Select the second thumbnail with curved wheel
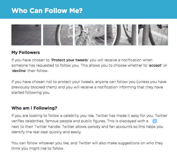The height and width of the screenshot is (168, 177). pos(58,35)
